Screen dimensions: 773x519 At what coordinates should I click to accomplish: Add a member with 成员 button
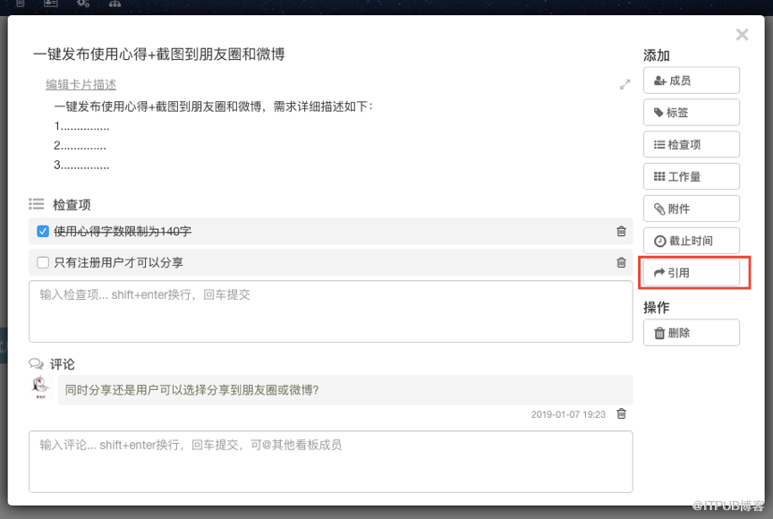[692, 81]
